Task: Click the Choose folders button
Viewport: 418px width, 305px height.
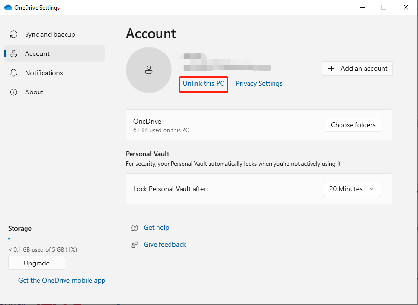Action: pyautogui.click(x=353, y=125)
